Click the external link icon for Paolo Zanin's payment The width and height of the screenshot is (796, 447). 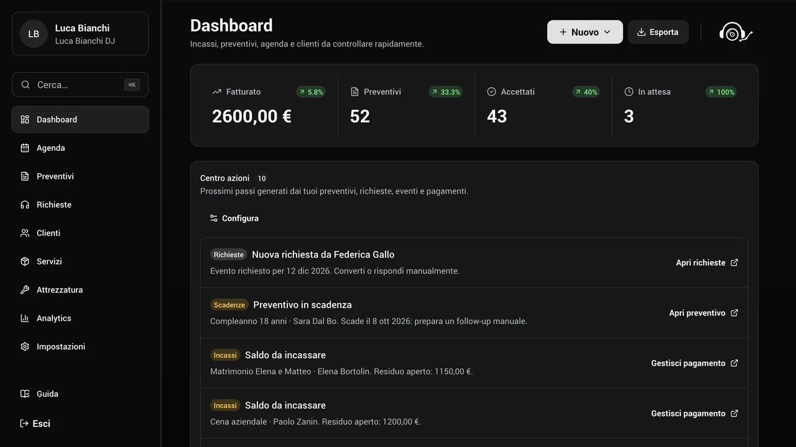point(734,413)
